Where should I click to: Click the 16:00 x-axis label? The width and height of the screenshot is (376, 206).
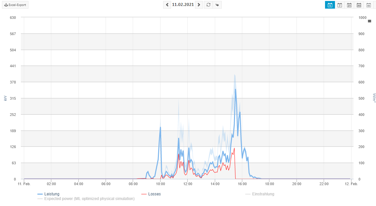click(242, 184)
